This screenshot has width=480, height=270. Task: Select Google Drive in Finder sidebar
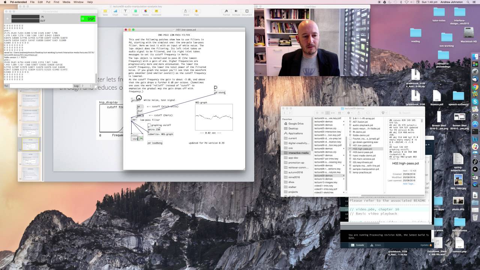coord(296,123)
